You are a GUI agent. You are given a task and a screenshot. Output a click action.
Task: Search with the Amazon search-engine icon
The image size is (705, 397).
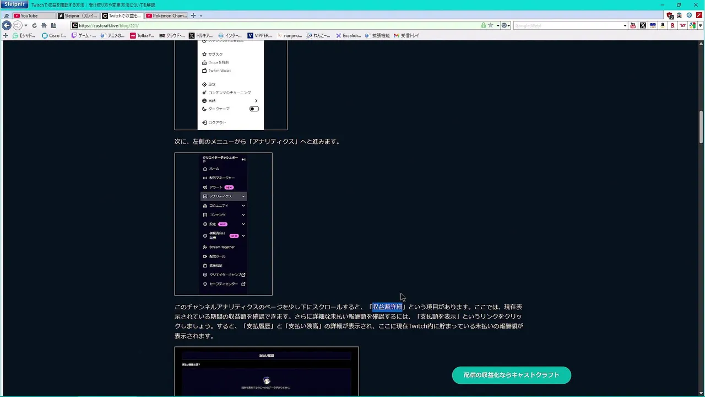(663, 25)
